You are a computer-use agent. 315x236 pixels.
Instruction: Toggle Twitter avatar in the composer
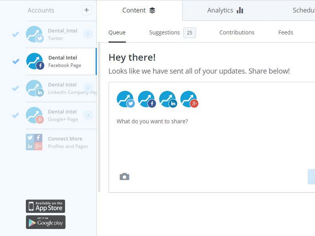point(126,99)
